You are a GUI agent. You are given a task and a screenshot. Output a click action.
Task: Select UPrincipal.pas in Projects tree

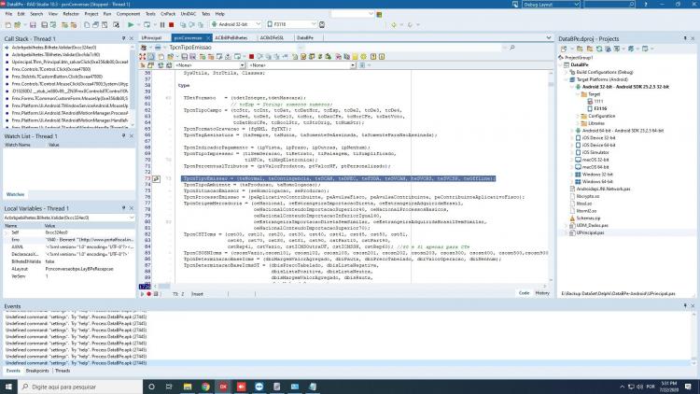click(590, 232)
